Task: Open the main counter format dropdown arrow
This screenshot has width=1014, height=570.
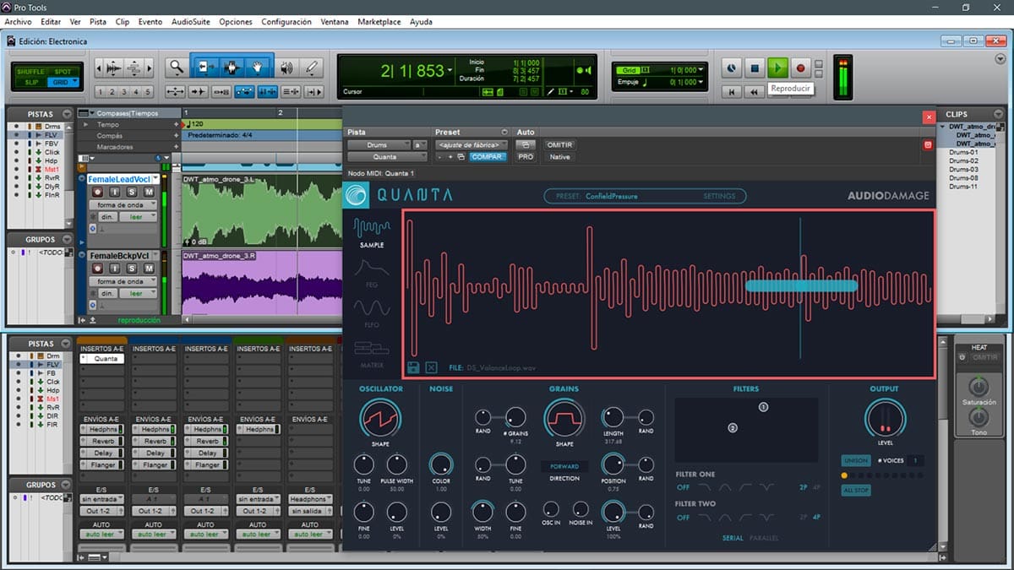Action: click(x=450, y=72)
